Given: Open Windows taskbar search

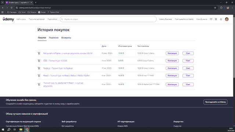Looking at the screenshot, I should click(9, 129).
